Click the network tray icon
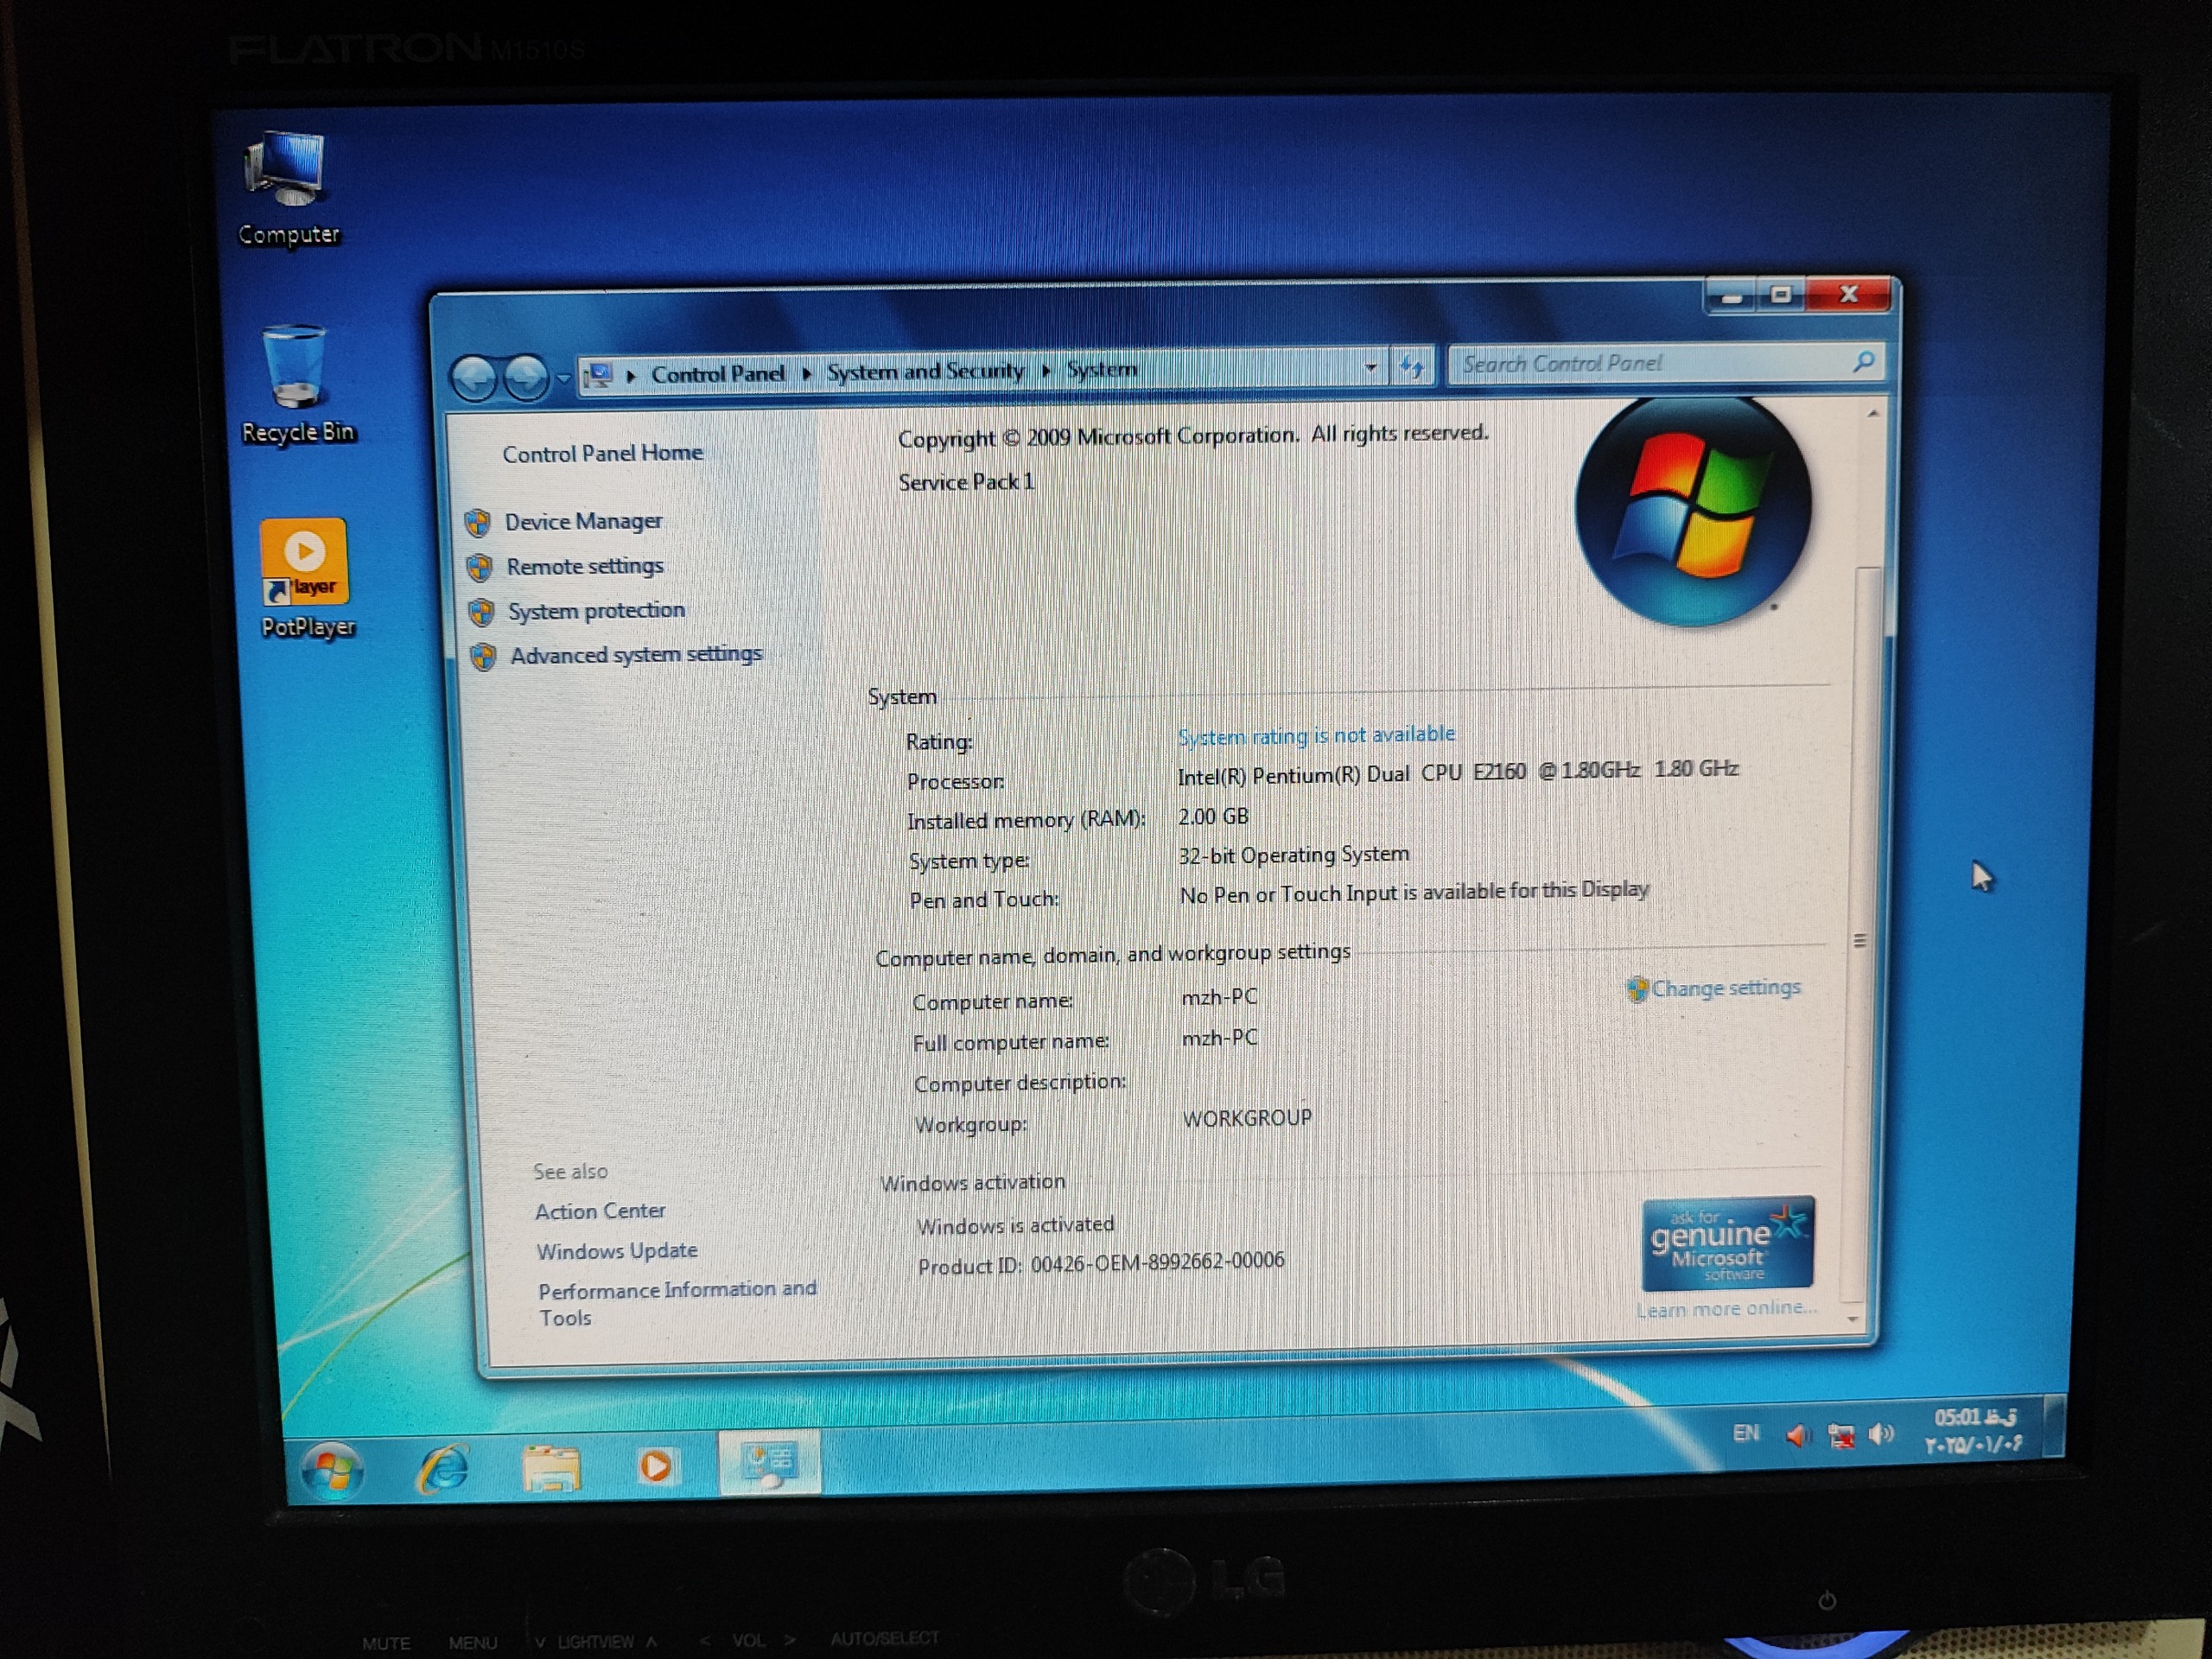Viewport: 2212px width, 1659px height. 1840,1436
